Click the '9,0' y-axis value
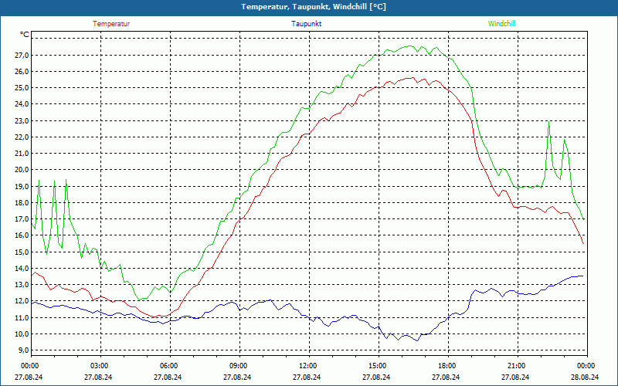 23,350
